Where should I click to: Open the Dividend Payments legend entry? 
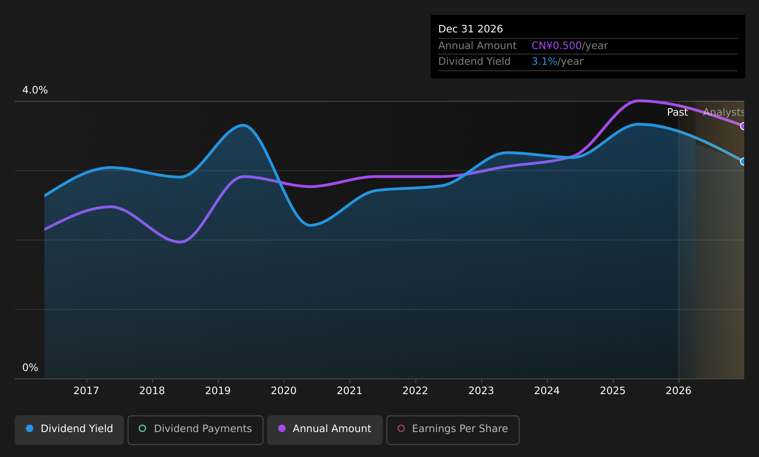(x=195, y=429)
